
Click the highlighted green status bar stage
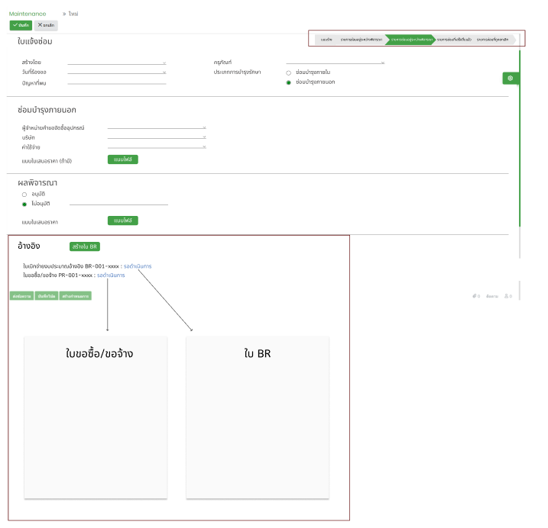(x=410, y=39)
